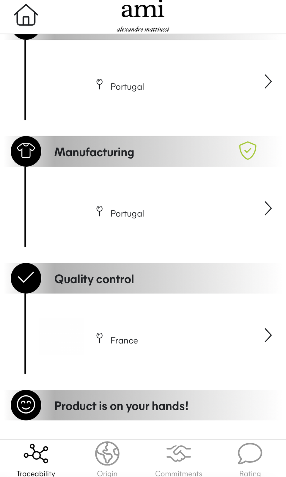The width and height of the screenshot is (286, 477).
Task: Select the Manufacturing section header
Action: click(94, 152)
